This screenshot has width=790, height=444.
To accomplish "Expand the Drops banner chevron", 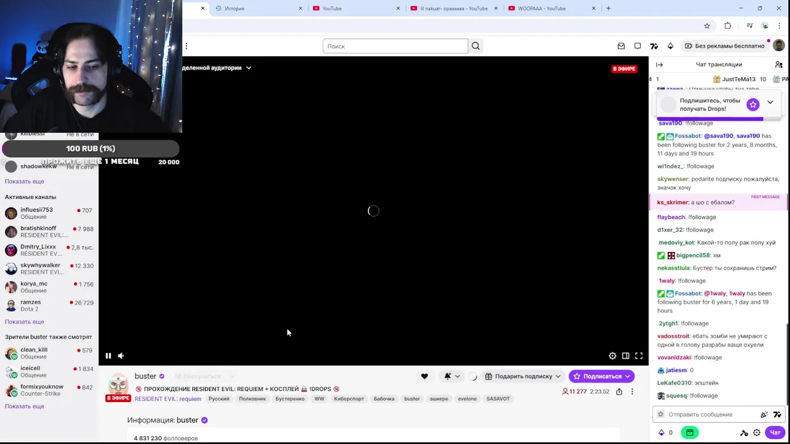I will (x=770, y=102).
